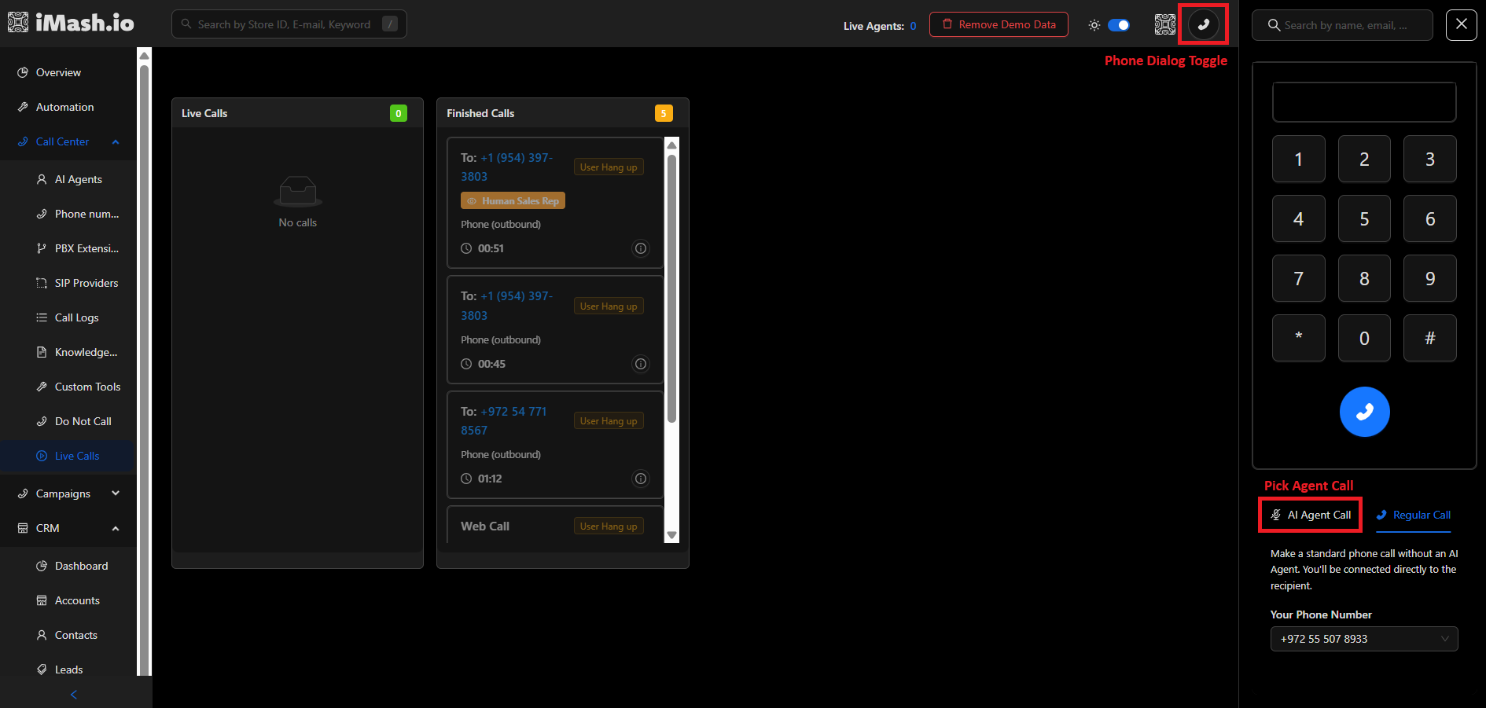The width and height of the screenshot is (1486, 708).
Task: Click the QR code icon in the header
Action: pyautogui.click(x=1165, y=24)
